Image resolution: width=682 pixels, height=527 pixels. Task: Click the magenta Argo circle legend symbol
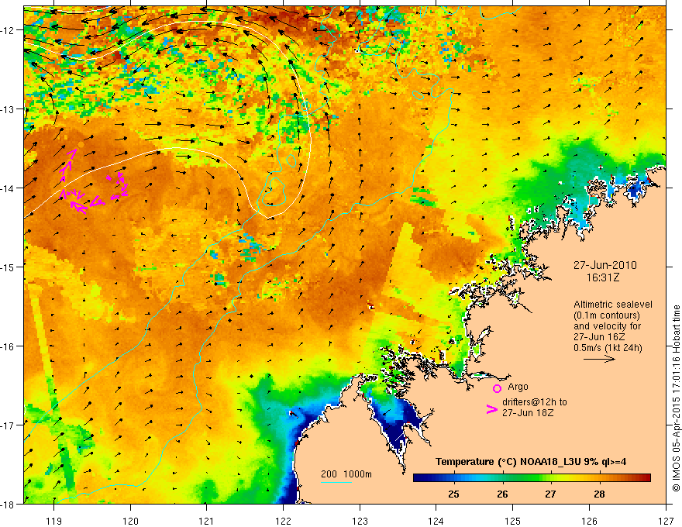tap(497, 388)
